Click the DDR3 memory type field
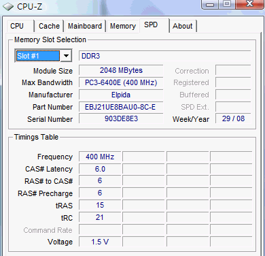This screenshot has height=256, width=265. 164,56
